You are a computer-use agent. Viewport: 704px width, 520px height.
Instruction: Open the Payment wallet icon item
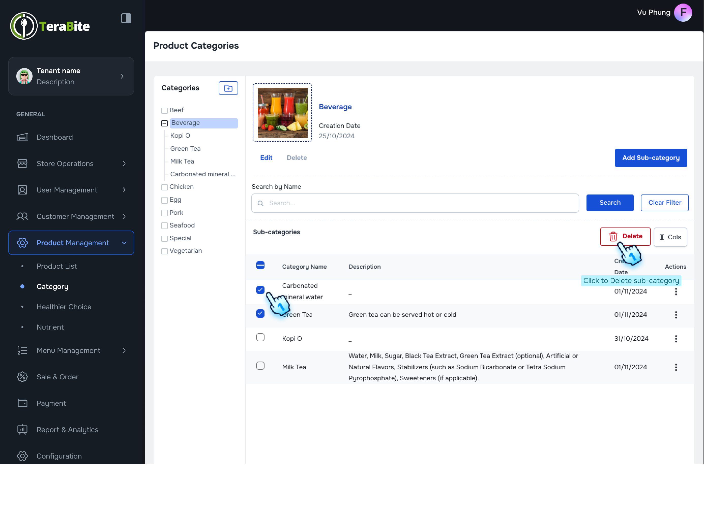22,403
